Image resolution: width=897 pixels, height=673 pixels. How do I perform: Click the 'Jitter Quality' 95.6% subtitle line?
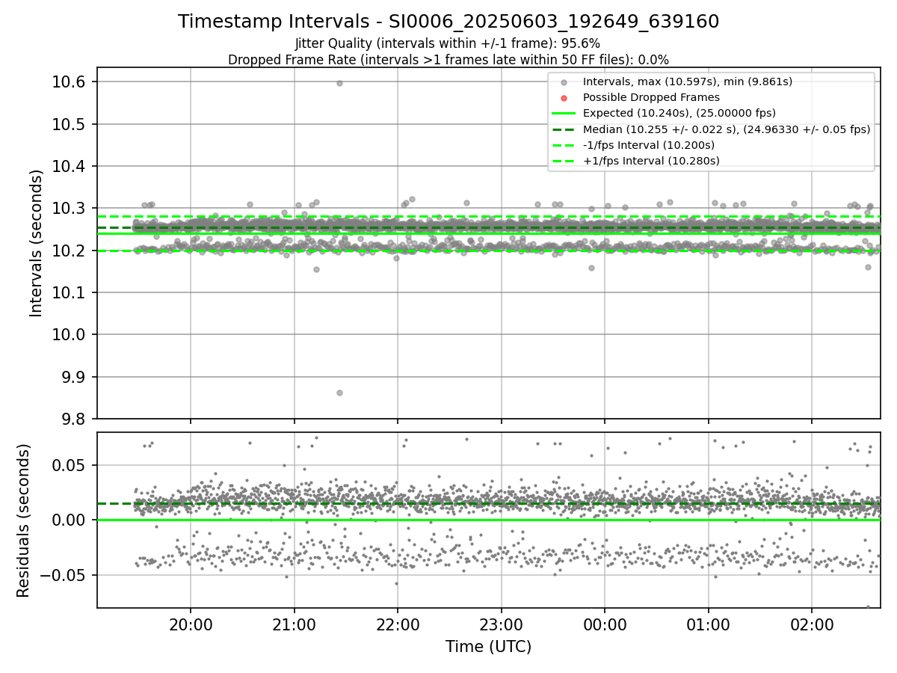(448, 43)
